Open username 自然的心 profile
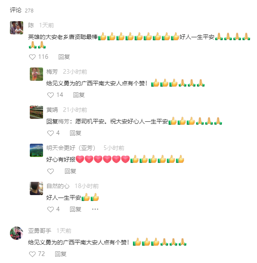 [58, 186]
